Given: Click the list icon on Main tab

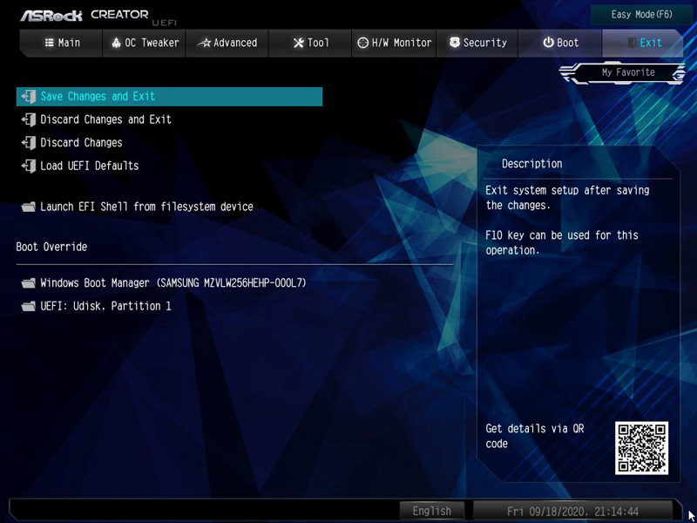Looking at the screenshot, I should [x=50, y=43].
